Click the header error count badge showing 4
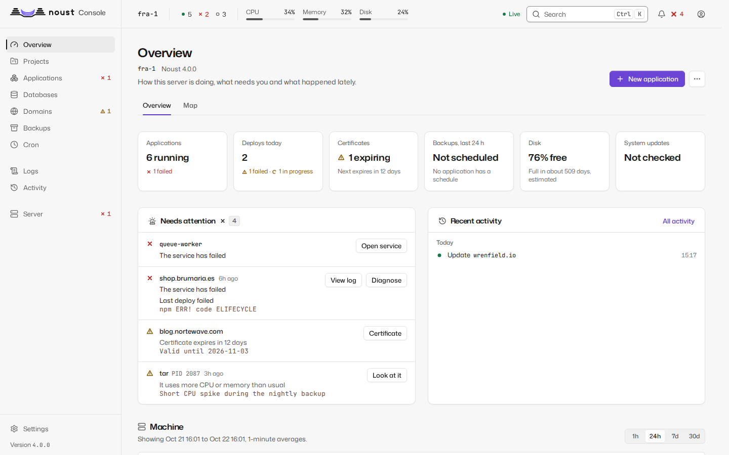The width and height of the screenshot is (729, 455). (x=677, y=14)
